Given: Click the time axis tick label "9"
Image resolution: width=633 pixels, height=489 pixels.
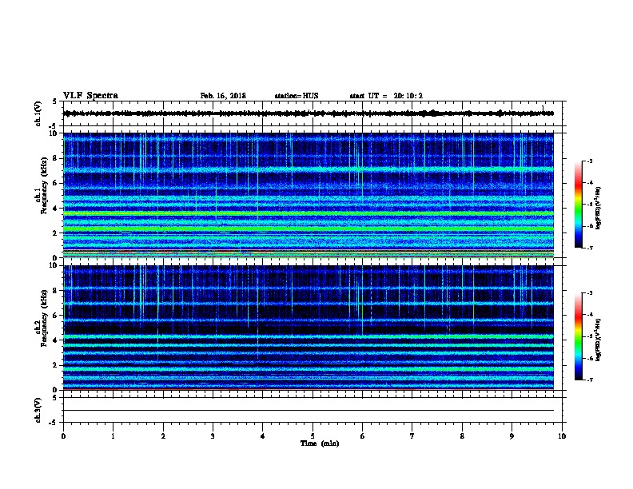Looking at the screenshot, I should click(512, 436).
